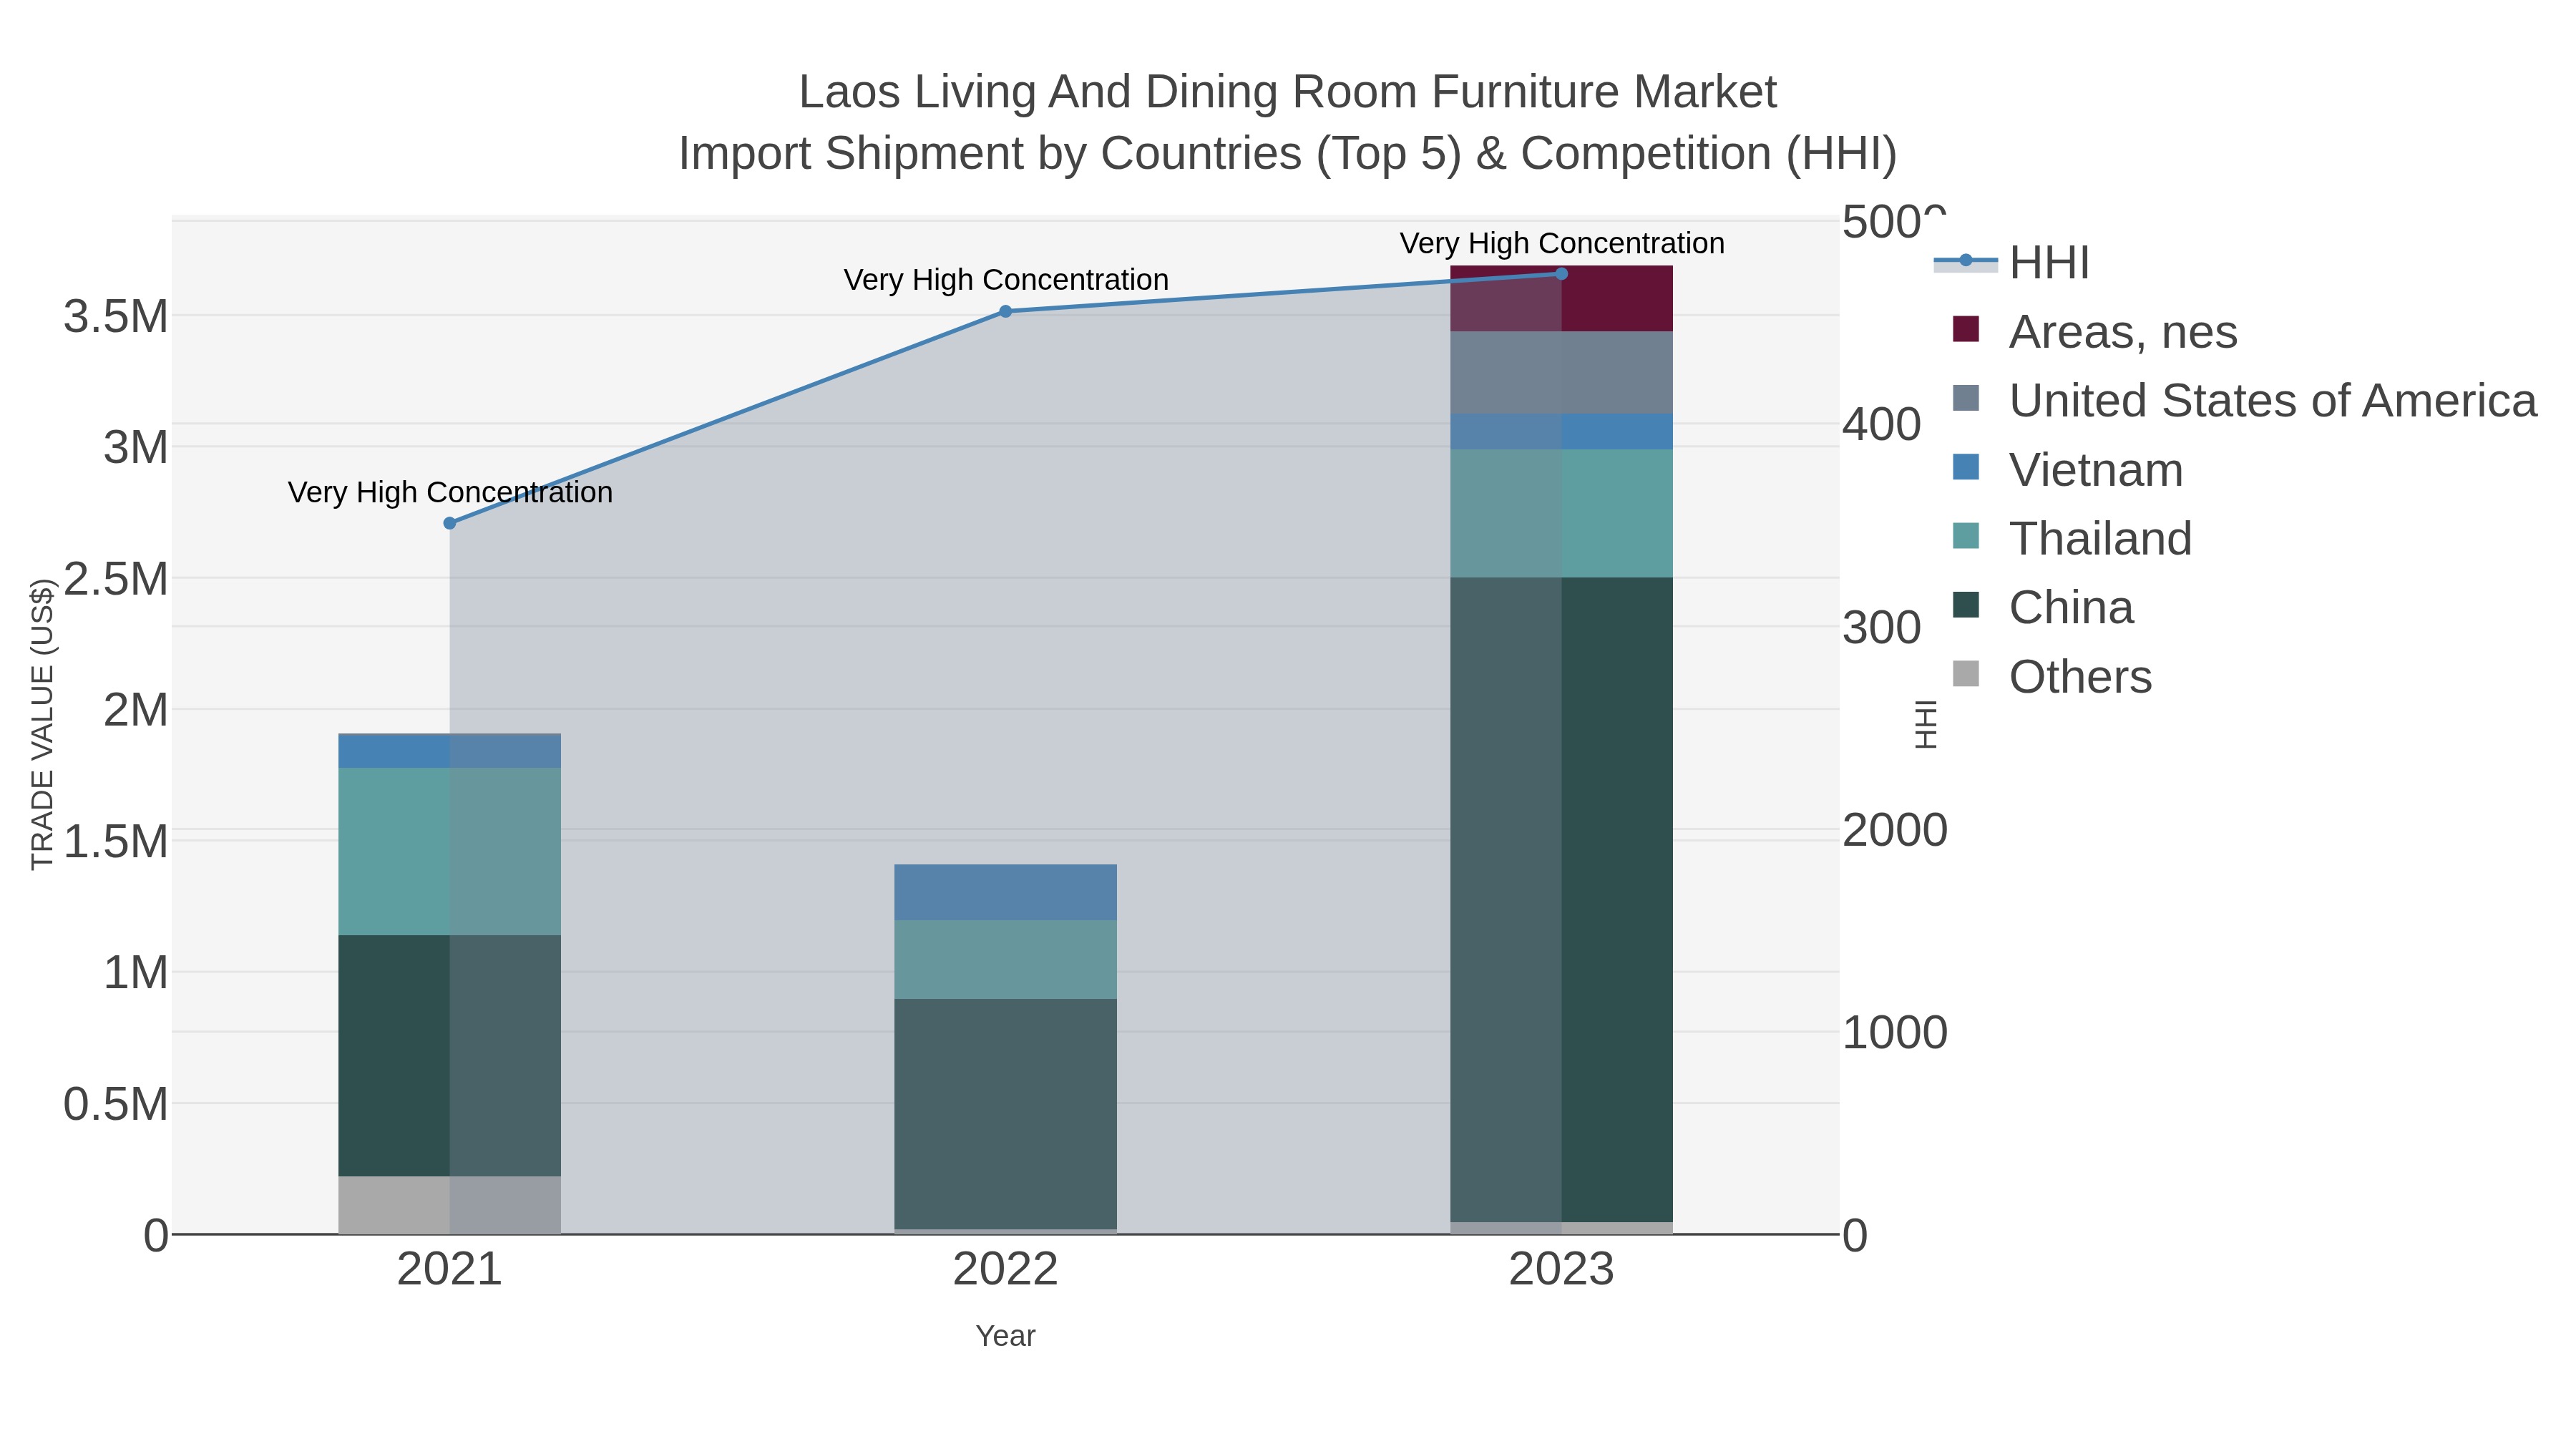
Task: Click Very High Concentration label above 2022
Action: pyautogui.click(x=1006, y=279)
